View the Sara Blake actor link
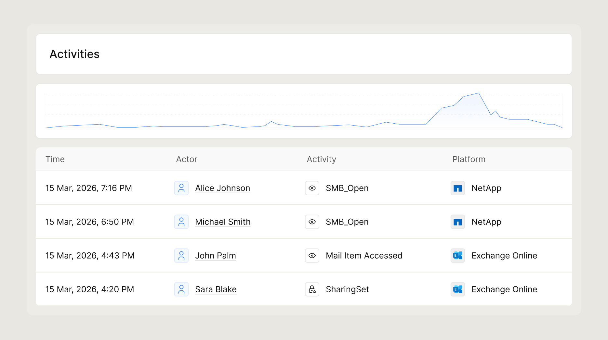608x340 pixels. [216, 289]
